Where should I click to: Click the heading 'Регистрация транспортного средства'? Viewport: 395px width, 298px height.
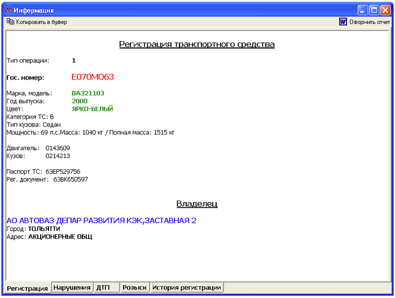(197, 44)
